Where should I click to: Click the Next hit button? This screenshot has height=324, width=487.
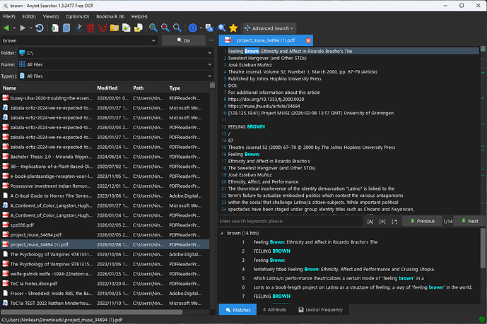469,221
